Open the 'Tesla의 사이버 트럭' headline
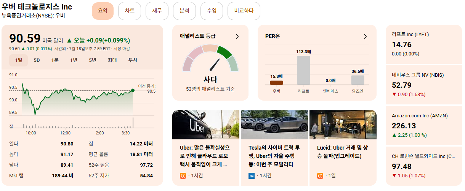Image resolution: width=465 pixels, height=191 pixels. (274, 156)
